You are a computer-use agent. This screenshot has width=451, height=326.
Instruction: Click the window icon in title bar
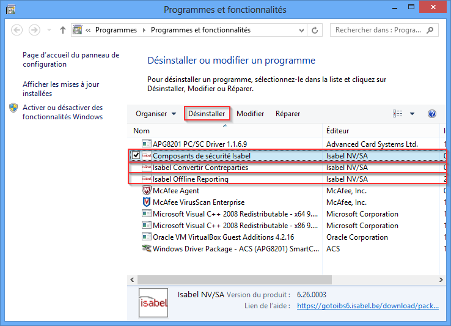pyautogui.click(x=10, y=10)
